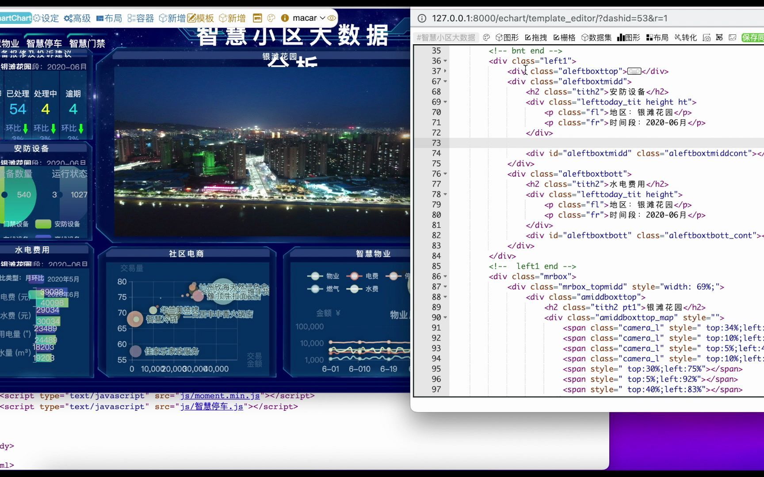Click the #智慧小区大数据 title field
This screenshot has width=764, height=477.
click(x=446, y=38)
